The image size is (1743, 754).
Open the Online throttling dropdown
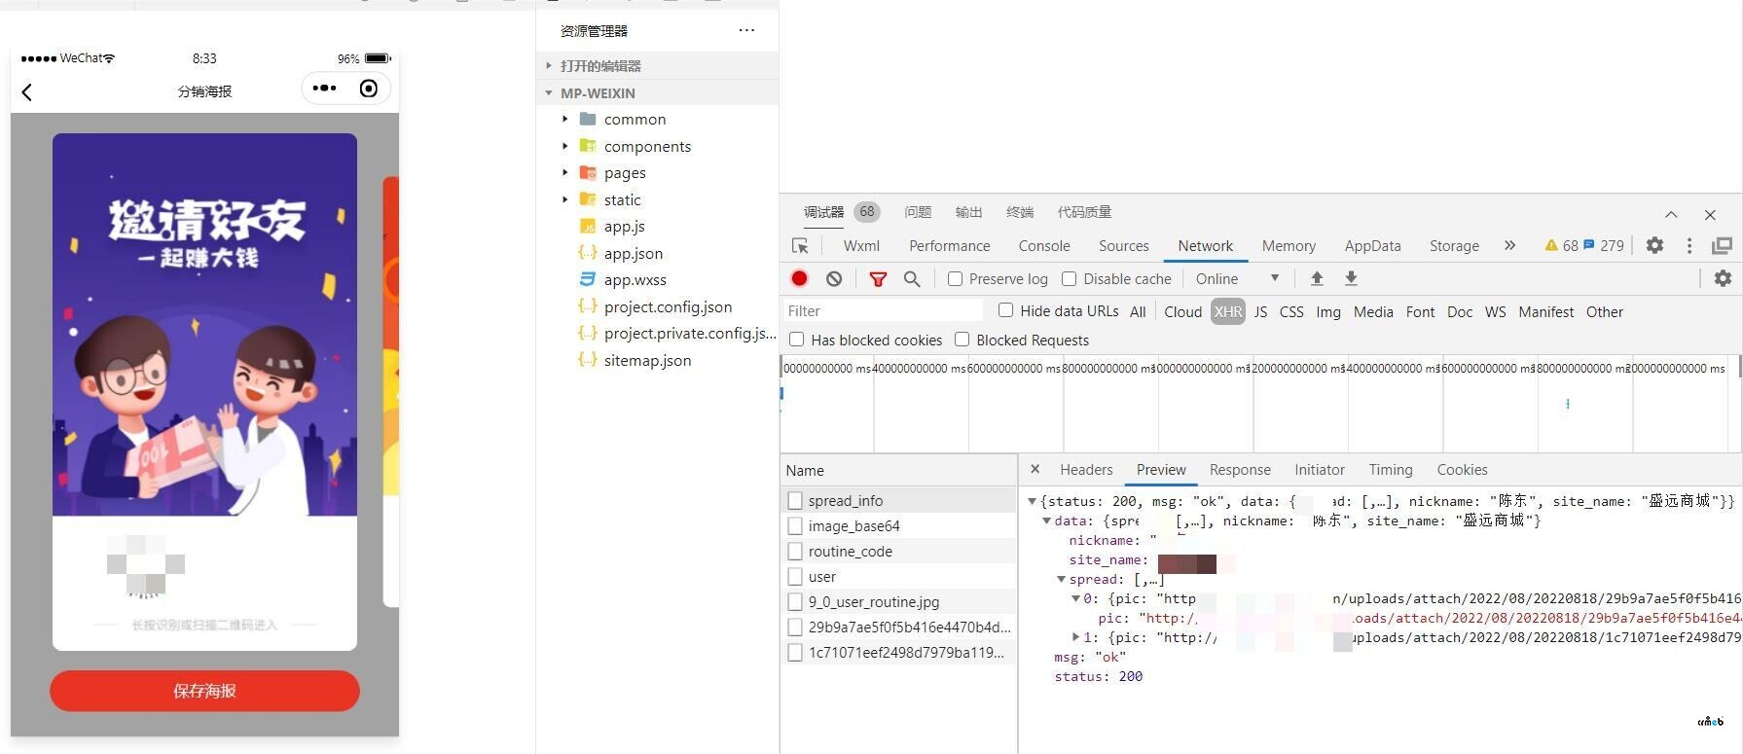coord(1238,278)
